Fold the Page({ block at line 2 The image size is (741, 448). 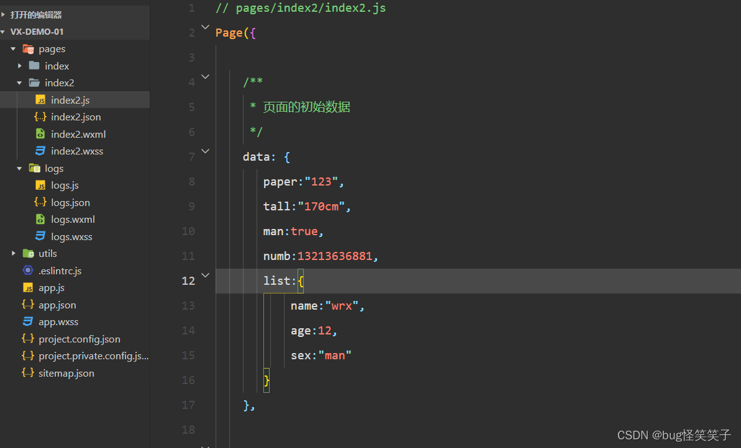point(205,27)
